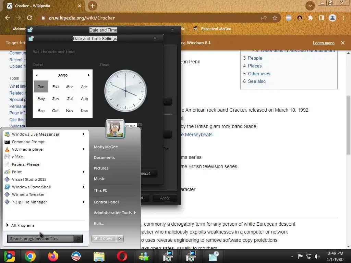Open Pictures from Start menu
351x263 pixels.
click(x=101, y=168)
